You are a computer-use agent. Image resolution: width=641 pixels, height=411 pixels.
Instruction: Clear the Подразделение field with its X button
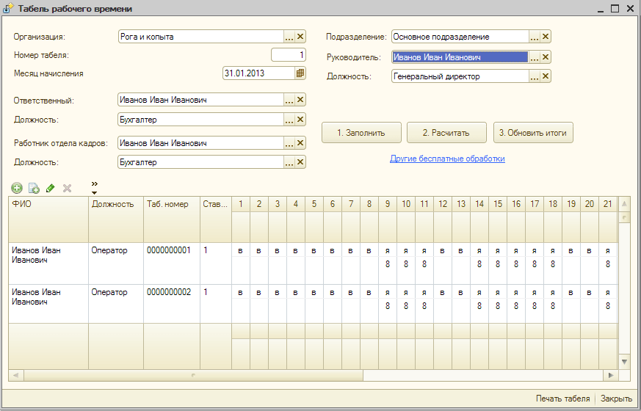pyautogui.click(x=546, y=37)
